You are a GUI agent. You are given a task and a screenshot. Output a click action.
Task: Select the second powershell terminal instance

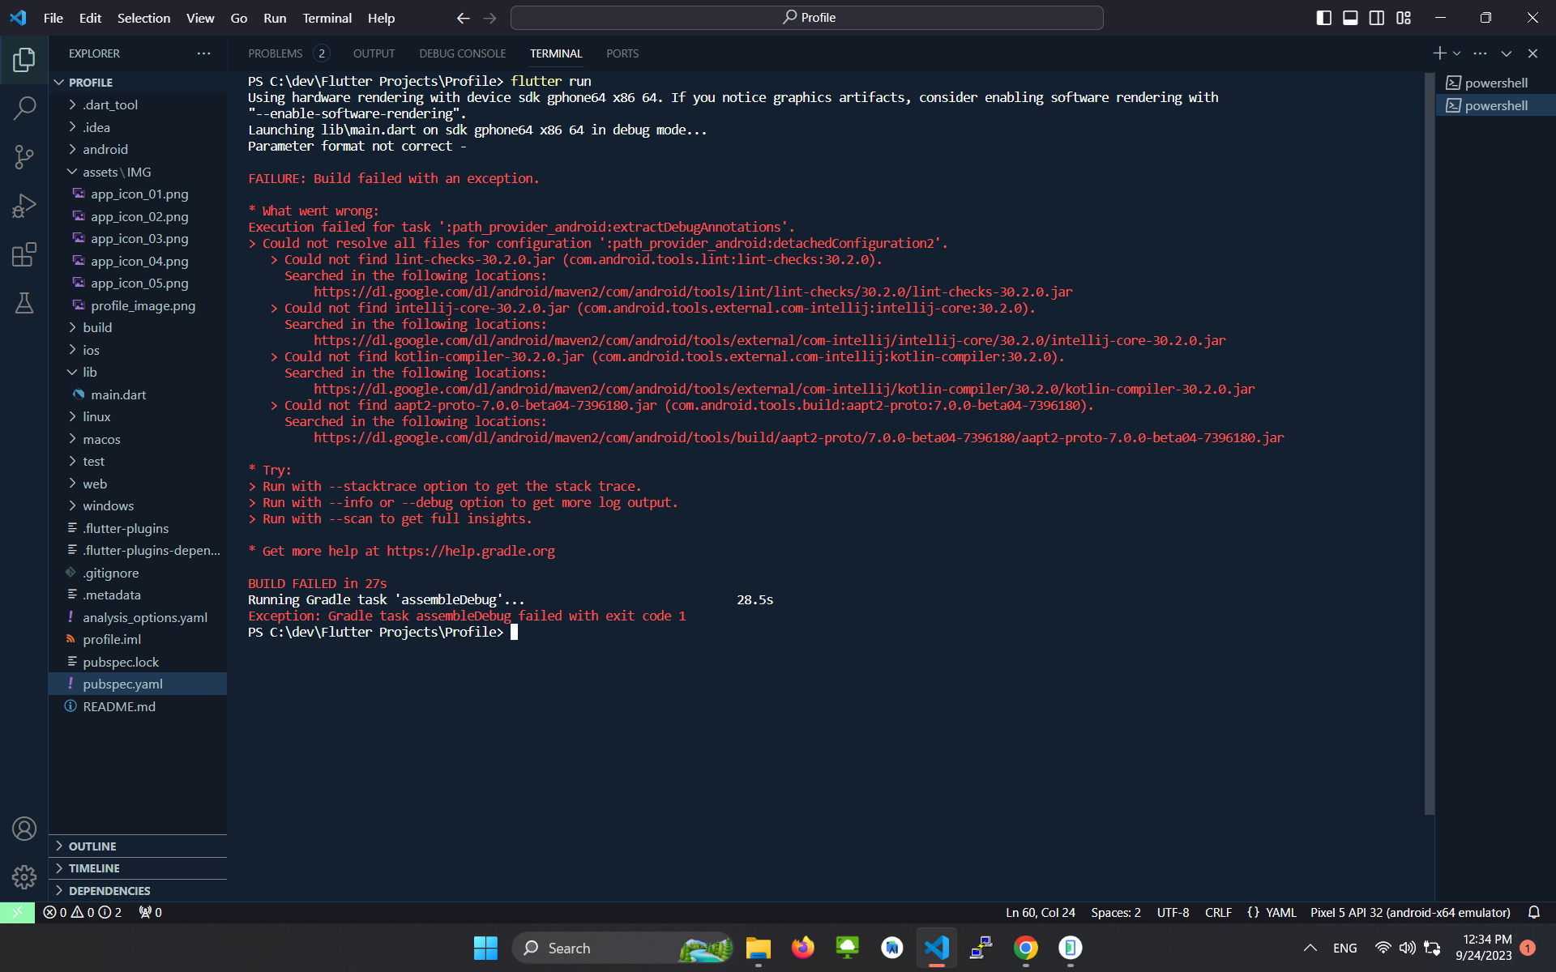click(x=1495, y=105)
